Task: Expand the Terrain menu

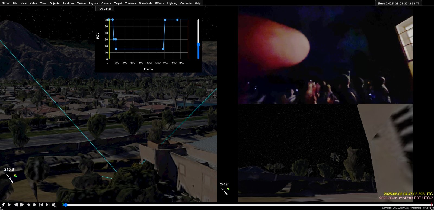Action: (81, 3)
